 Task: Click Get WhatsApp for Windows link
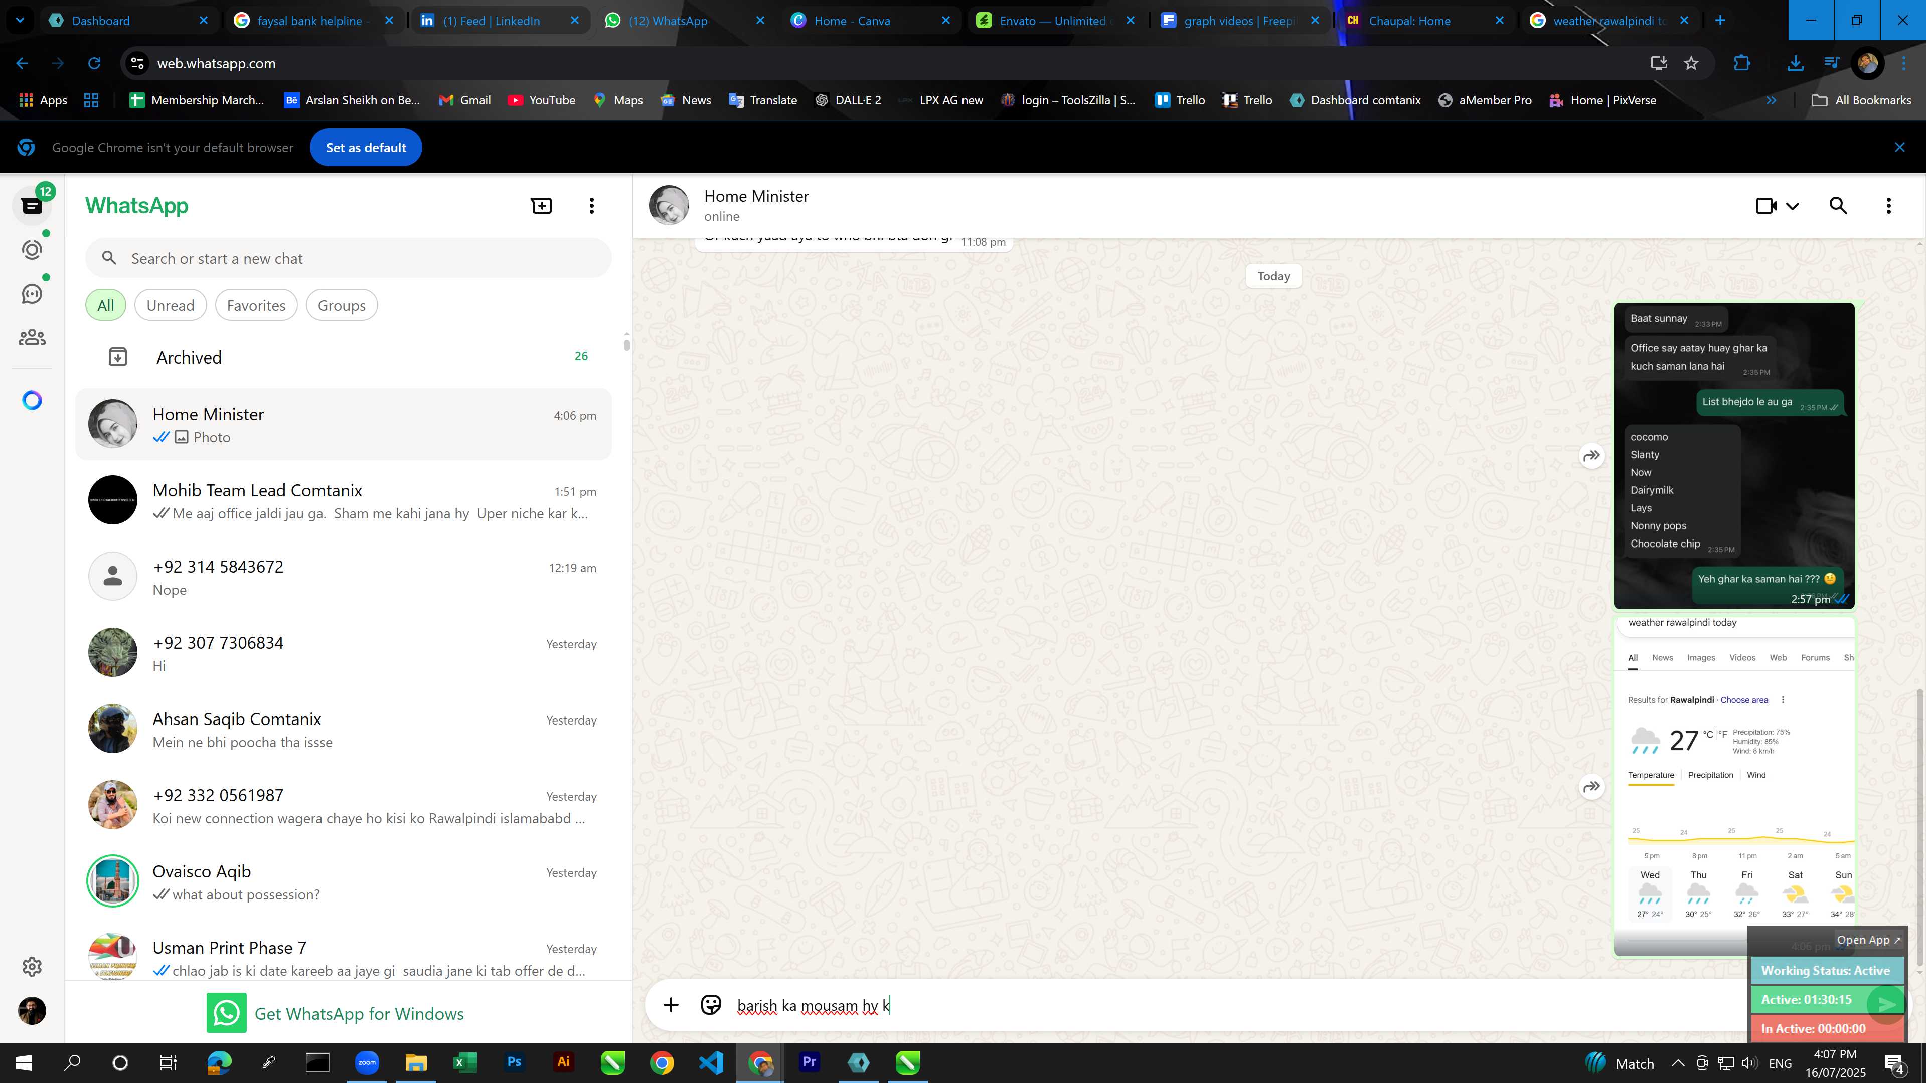[x=335, y=1013]
